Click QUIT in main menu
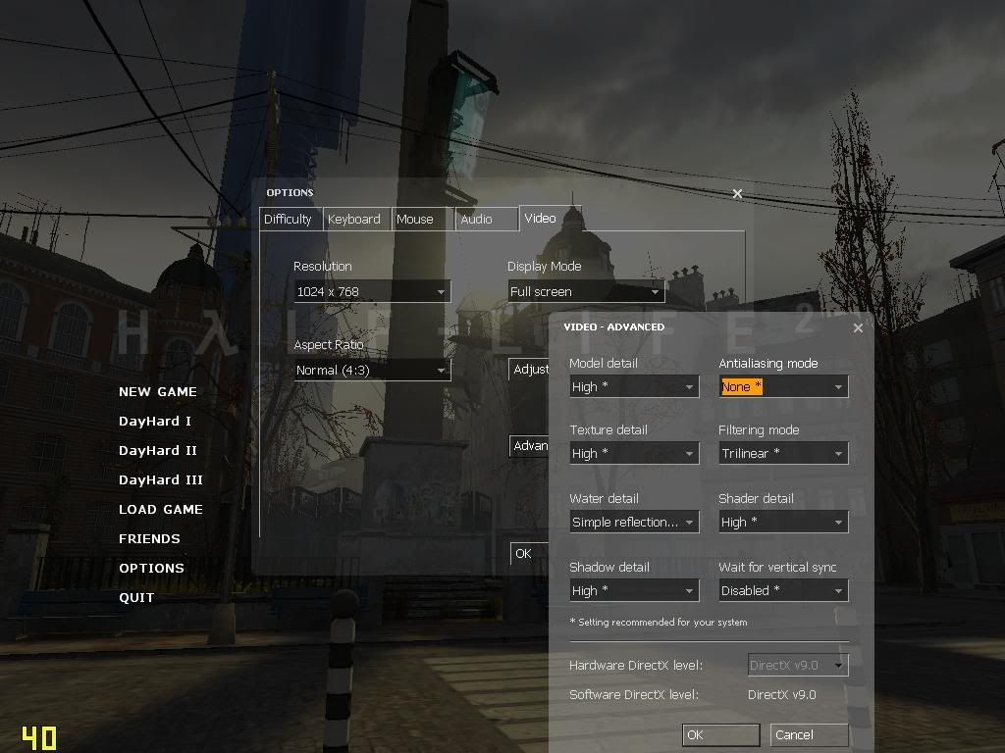Image resolution: width=1005 pixels, height=753 pixels. (136, 598)
